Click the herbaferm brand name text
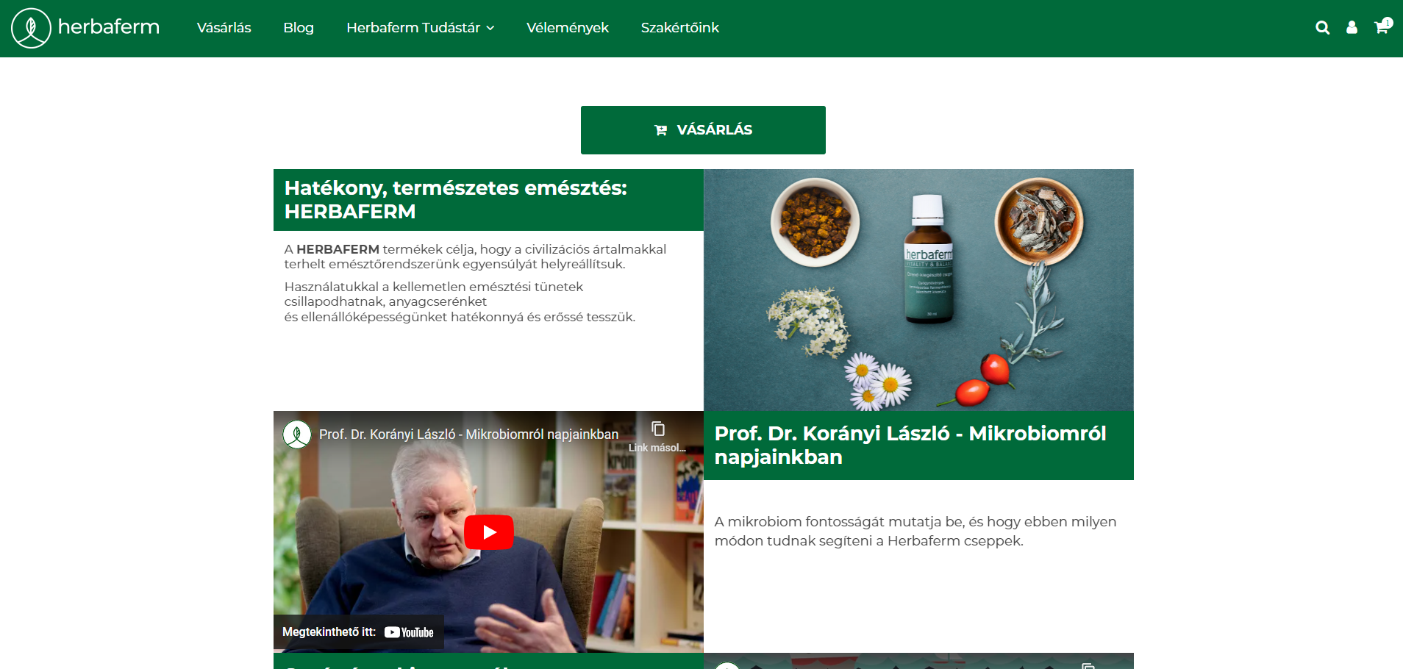Screen dimensions: 1403x669 (x=109, y=27)
